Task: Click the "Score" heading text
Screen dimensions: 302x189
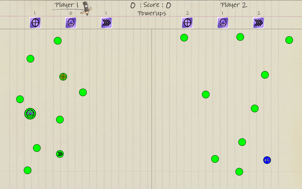Action: pyautogui.click(x=151, y=5)
